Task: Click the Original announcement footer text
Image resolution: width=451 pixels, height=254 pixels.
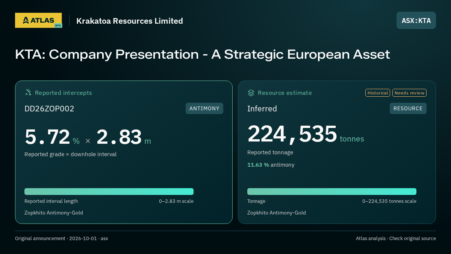Action: pos(62,239)
